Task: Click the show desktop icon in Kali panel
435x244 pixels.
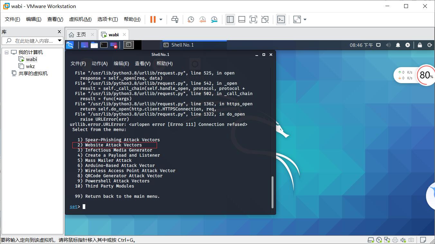Action: (x=85, y=45)
